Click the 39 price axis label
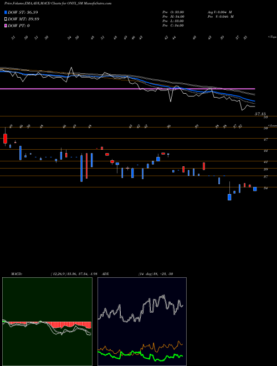The width and height of the screenshot is (277, 366). (265, 170)
